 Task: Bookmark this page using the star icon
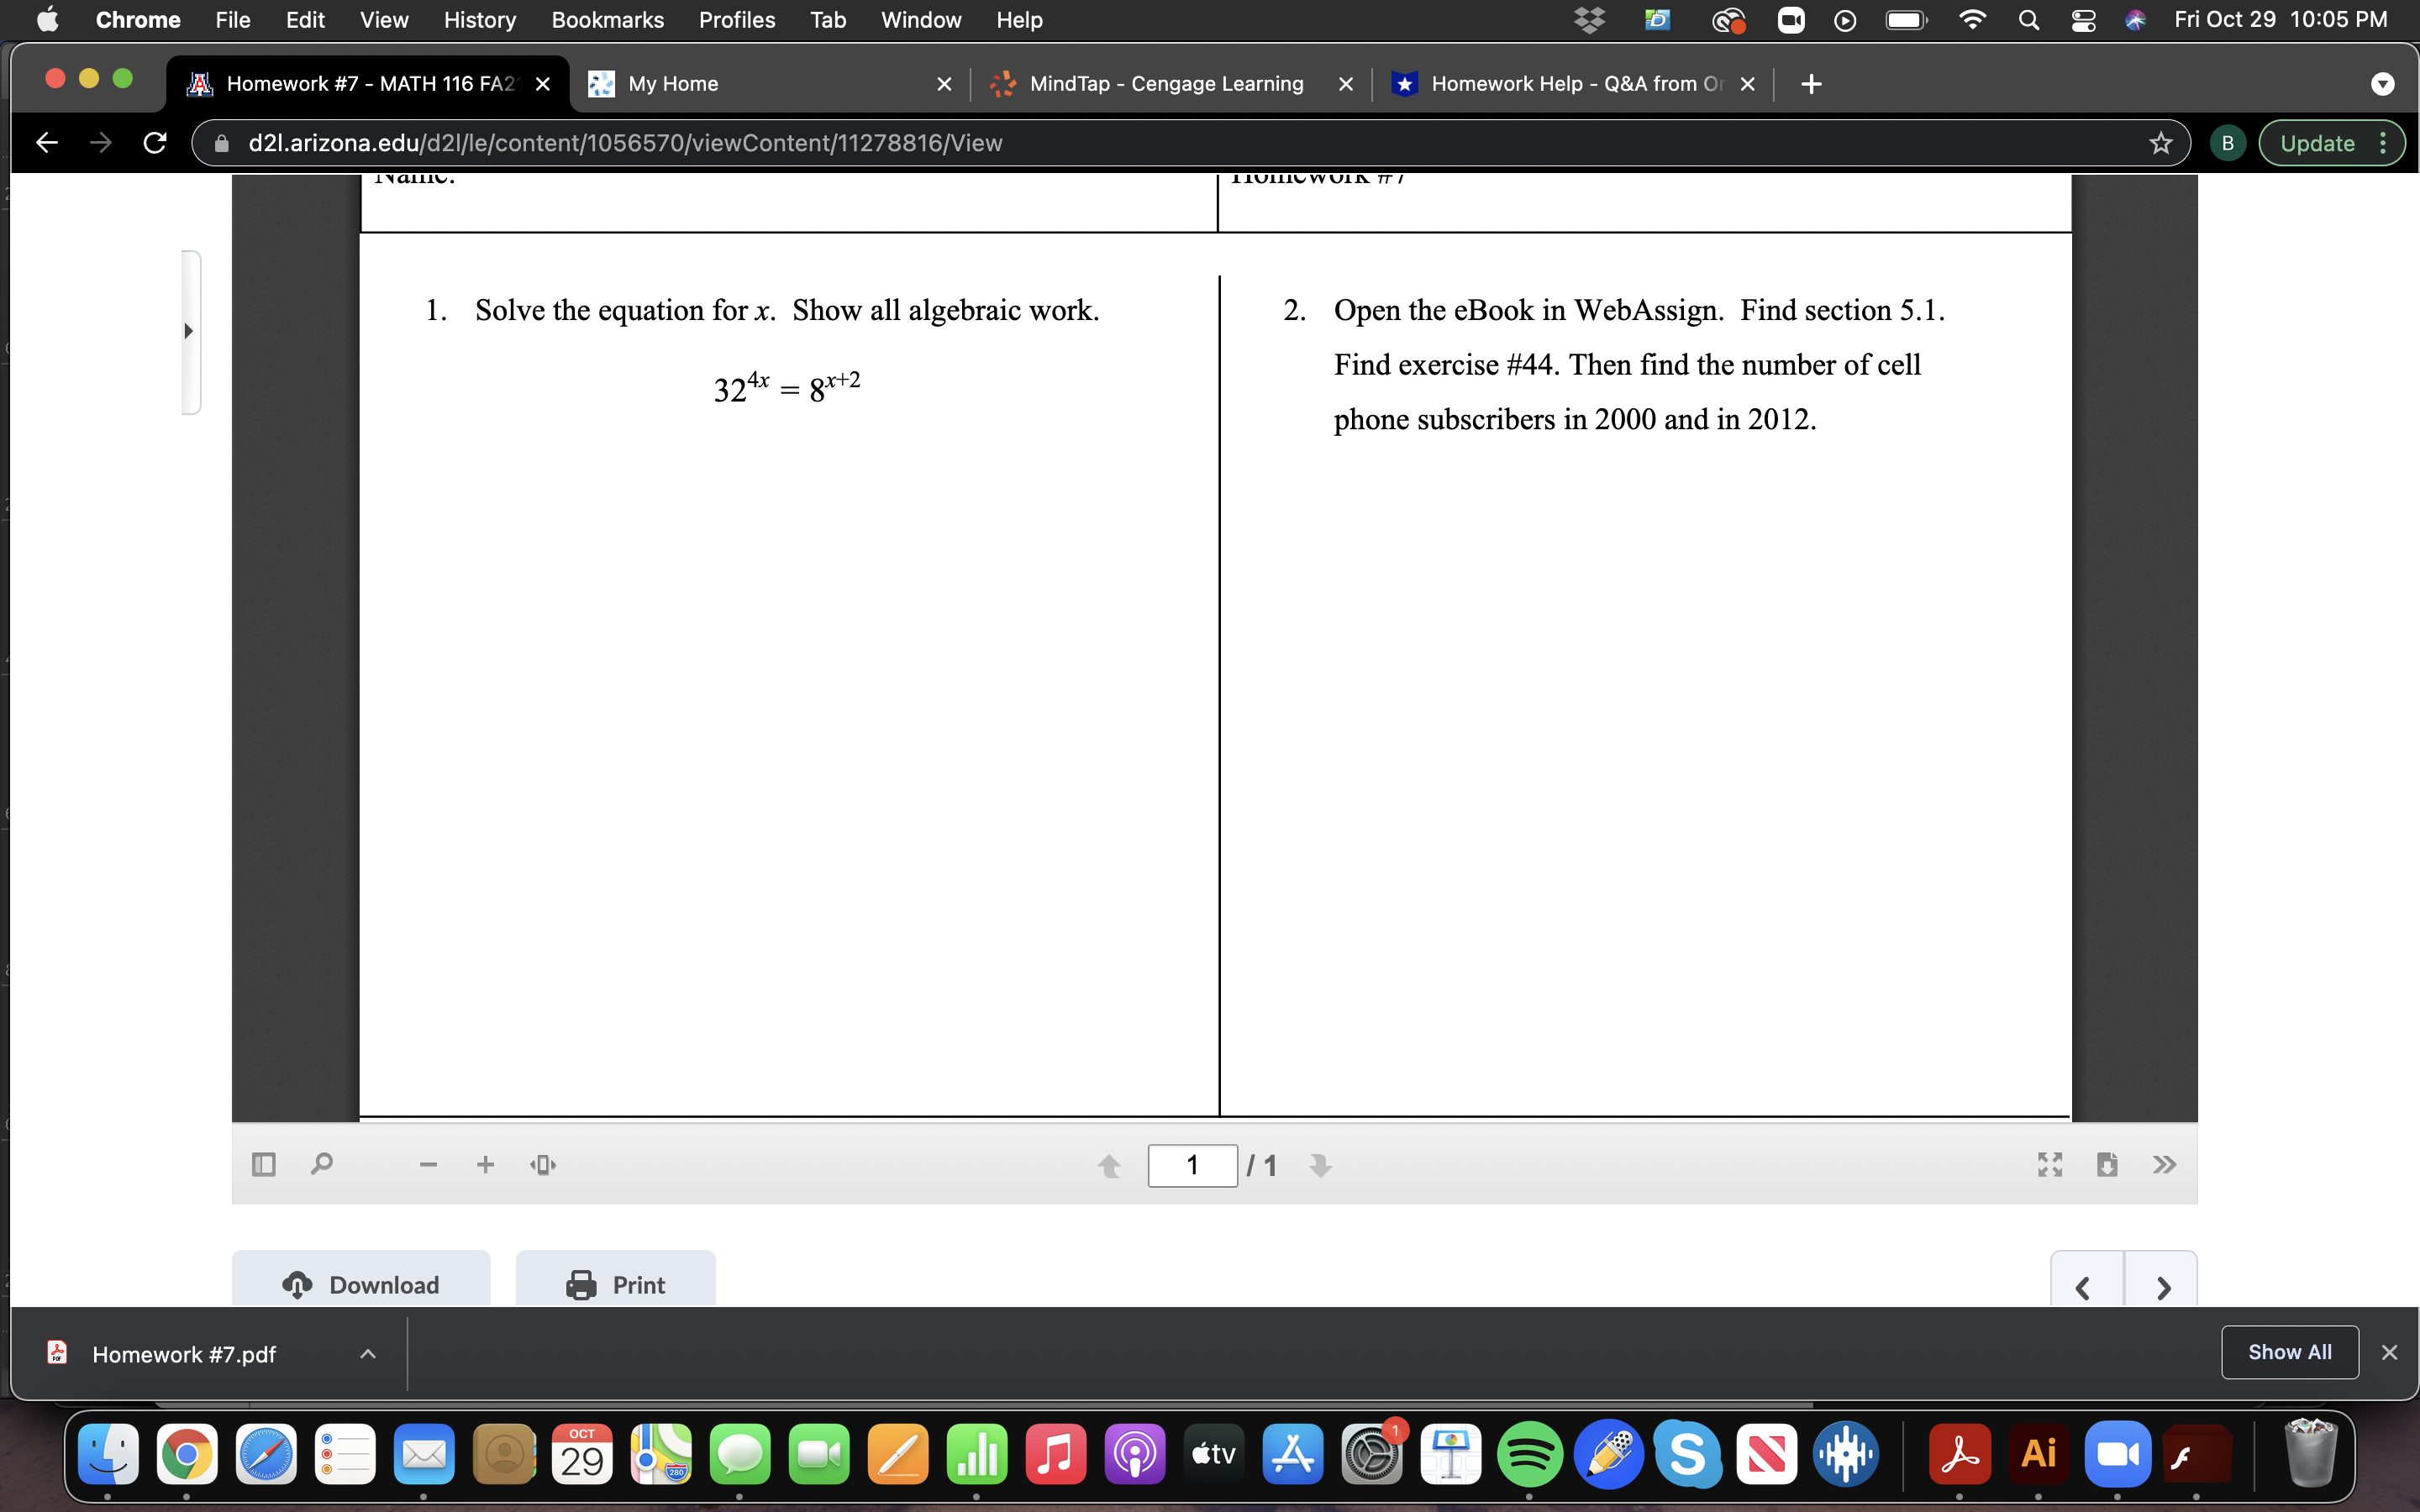pyautogui.click(x=2160, y=142)
